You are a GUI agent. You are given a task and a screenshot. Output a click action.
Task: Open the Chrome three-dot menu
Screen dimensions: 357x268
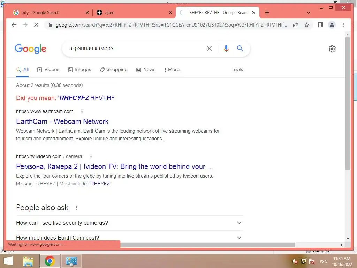tap(343, 25)
